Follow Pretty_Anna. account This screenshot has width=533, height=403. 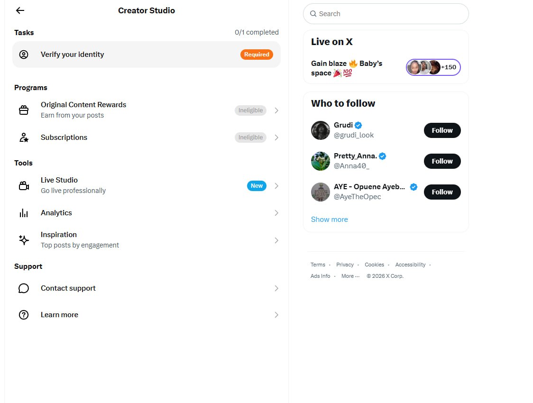(442, 161)
